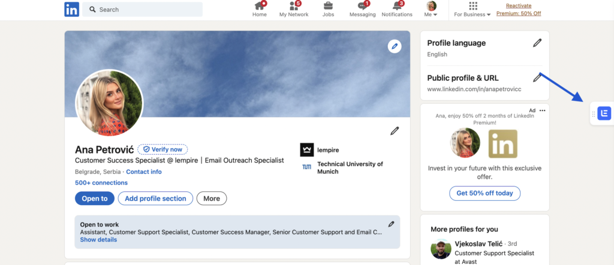
Task: Open ad options three-dot menu
Action: coord(543,110)
